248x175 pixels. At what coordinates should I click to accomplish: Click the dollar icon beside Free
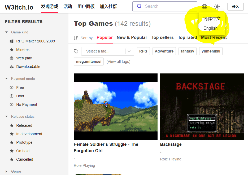click(11, 87)
